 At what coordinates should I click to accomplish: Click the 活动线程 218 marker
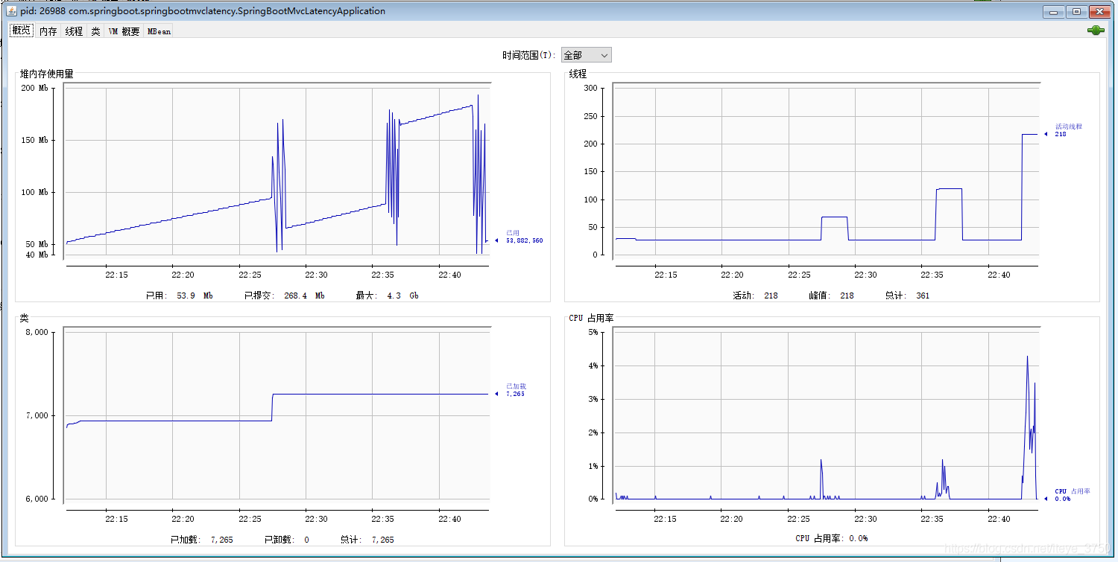1064,130
